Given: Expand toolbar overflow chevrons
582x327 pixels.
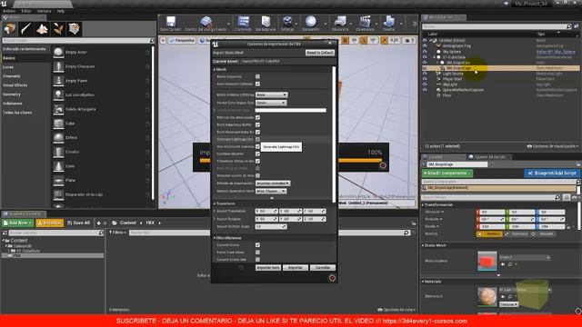Looking at the screenshot, I should pos(415,24).
